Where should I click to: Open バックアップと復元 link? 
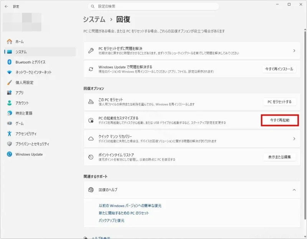(x=111, y=221)
